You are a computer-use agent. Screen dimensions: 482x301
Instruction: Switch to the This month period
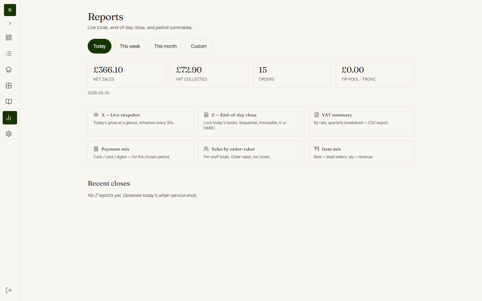(x=165, y=46)
